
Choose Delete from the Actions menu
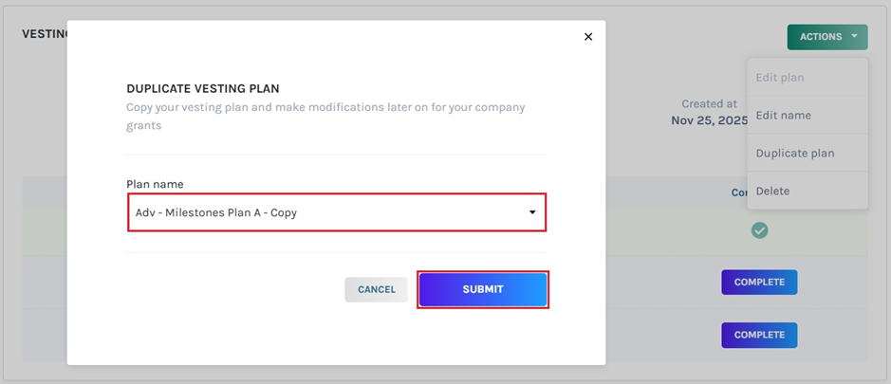pos(772,191)
